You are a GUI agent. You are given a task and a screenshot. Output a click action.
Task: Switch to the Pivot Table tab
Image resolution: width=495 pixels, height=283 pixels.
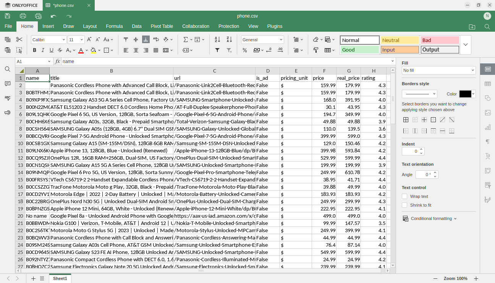tap(162, 26)
